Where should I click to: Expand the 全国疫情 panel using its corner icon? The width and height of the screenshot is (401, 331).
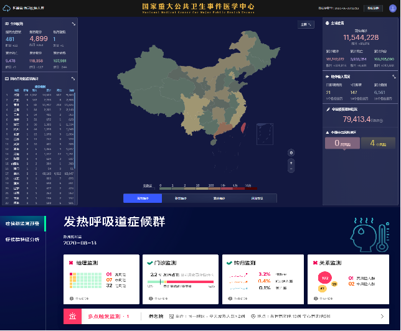[x=73, y=24]
